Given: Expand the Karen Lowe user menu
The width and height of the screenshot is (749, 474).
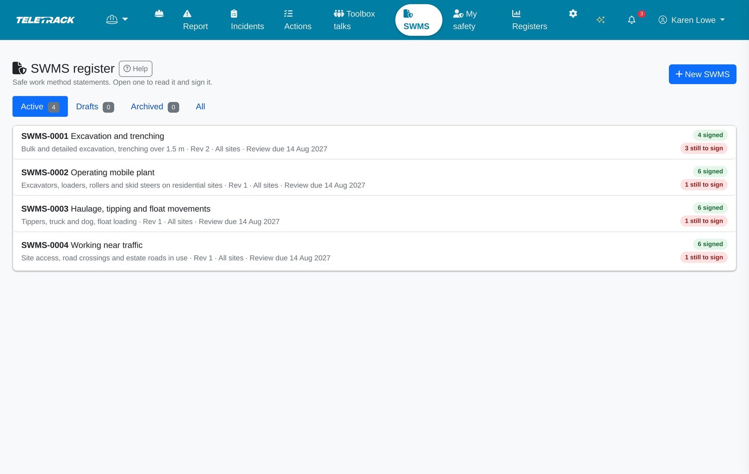Looking at the screenshot, I should tap(691, 20).
